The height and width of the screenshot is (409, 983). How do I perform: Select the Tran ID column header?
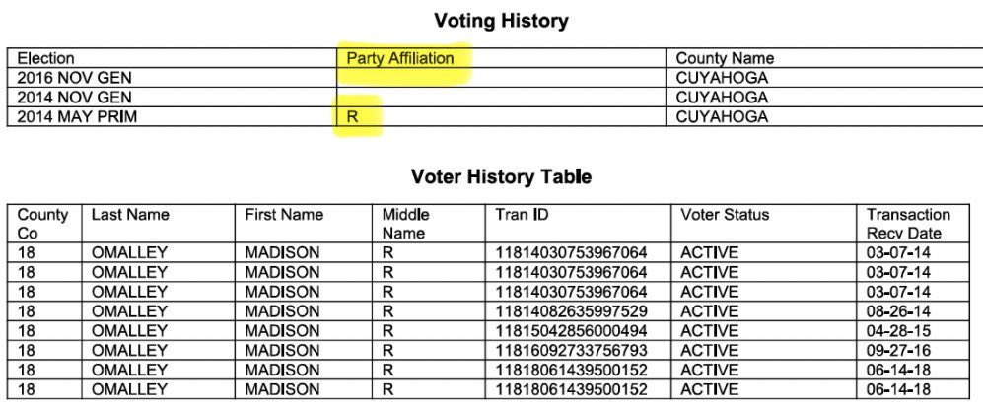(518, 215)
